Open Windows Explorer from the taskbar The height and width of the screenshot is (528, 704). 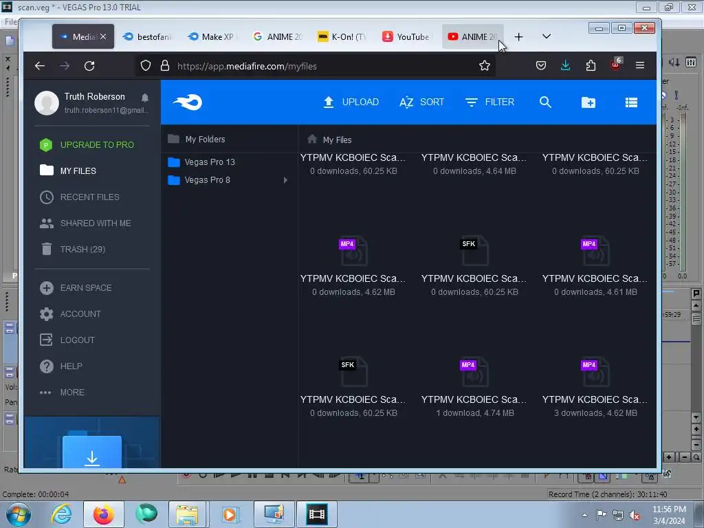point(187,514)
